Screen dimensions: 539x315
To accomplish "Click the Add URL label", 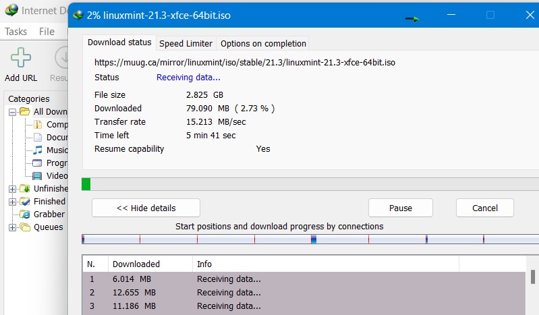I will [x=21, y=78].
